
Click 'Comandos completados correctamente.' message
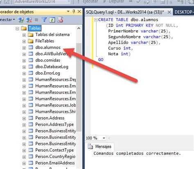click(x=137, y=153)
